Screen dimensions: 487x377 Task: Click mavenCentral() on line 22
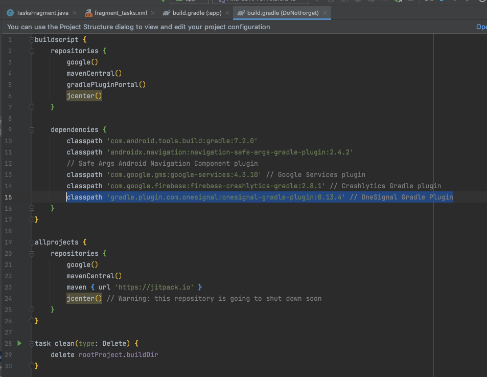[x=94, y=276]
